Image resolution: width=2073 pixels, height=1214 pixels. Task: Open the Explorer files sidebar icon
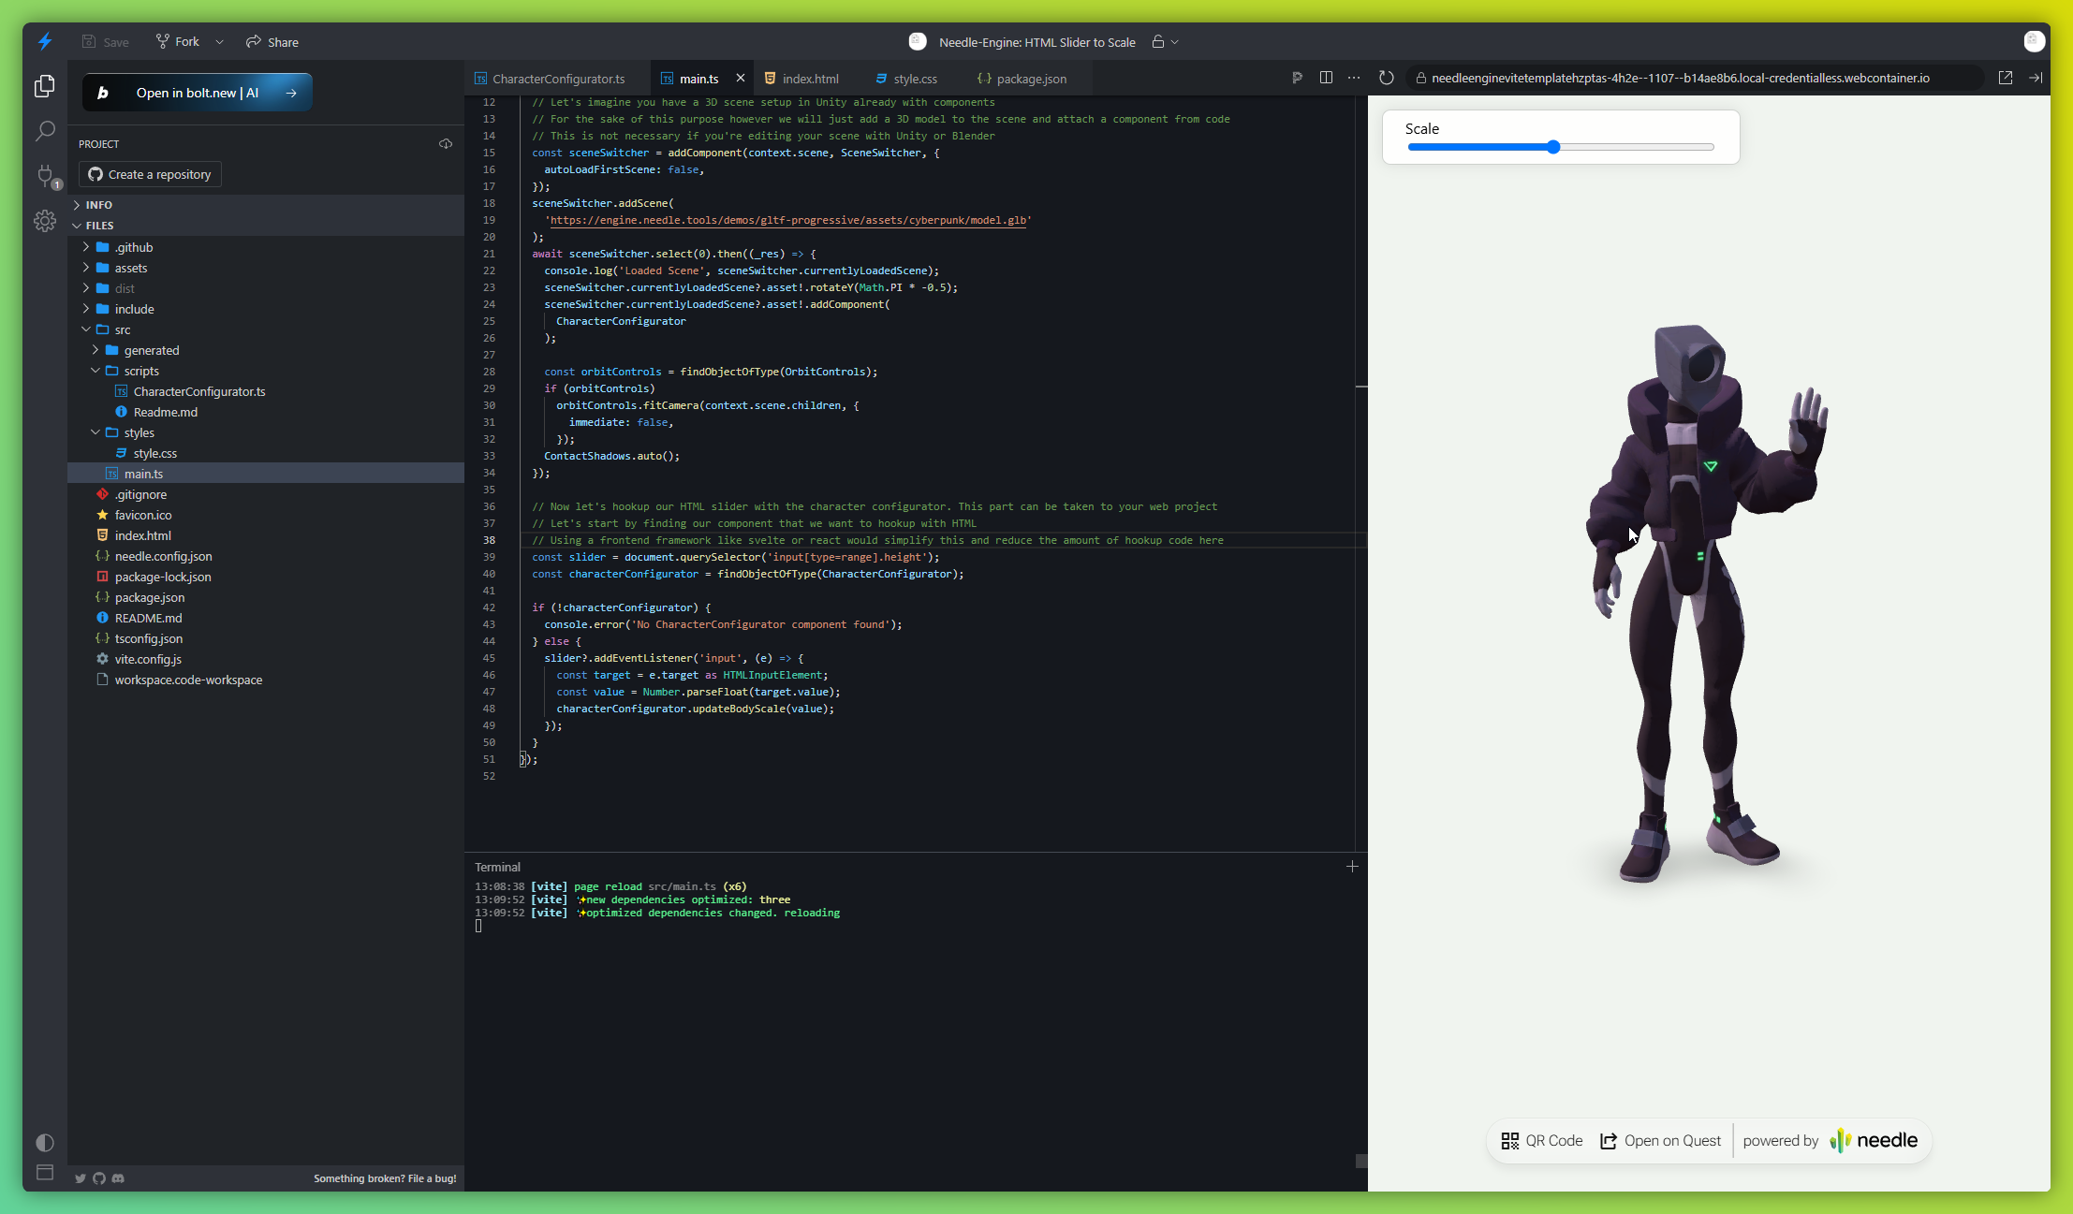click(44, 86)
